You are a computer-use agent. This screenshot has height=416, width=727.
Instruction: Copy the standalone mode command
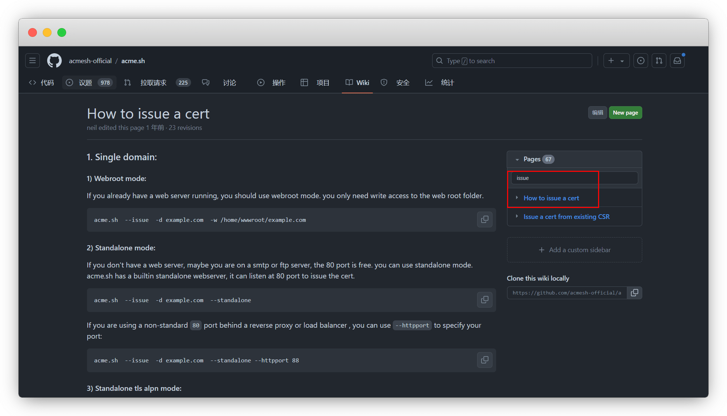click(x=484, y=300)
